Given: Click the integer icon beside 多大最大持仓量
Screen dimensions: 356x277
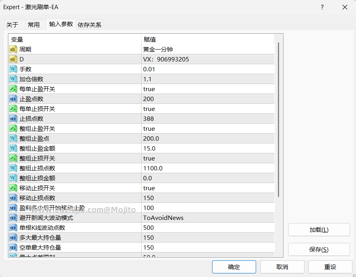Looking at the screenshot, I should point(13,237).
